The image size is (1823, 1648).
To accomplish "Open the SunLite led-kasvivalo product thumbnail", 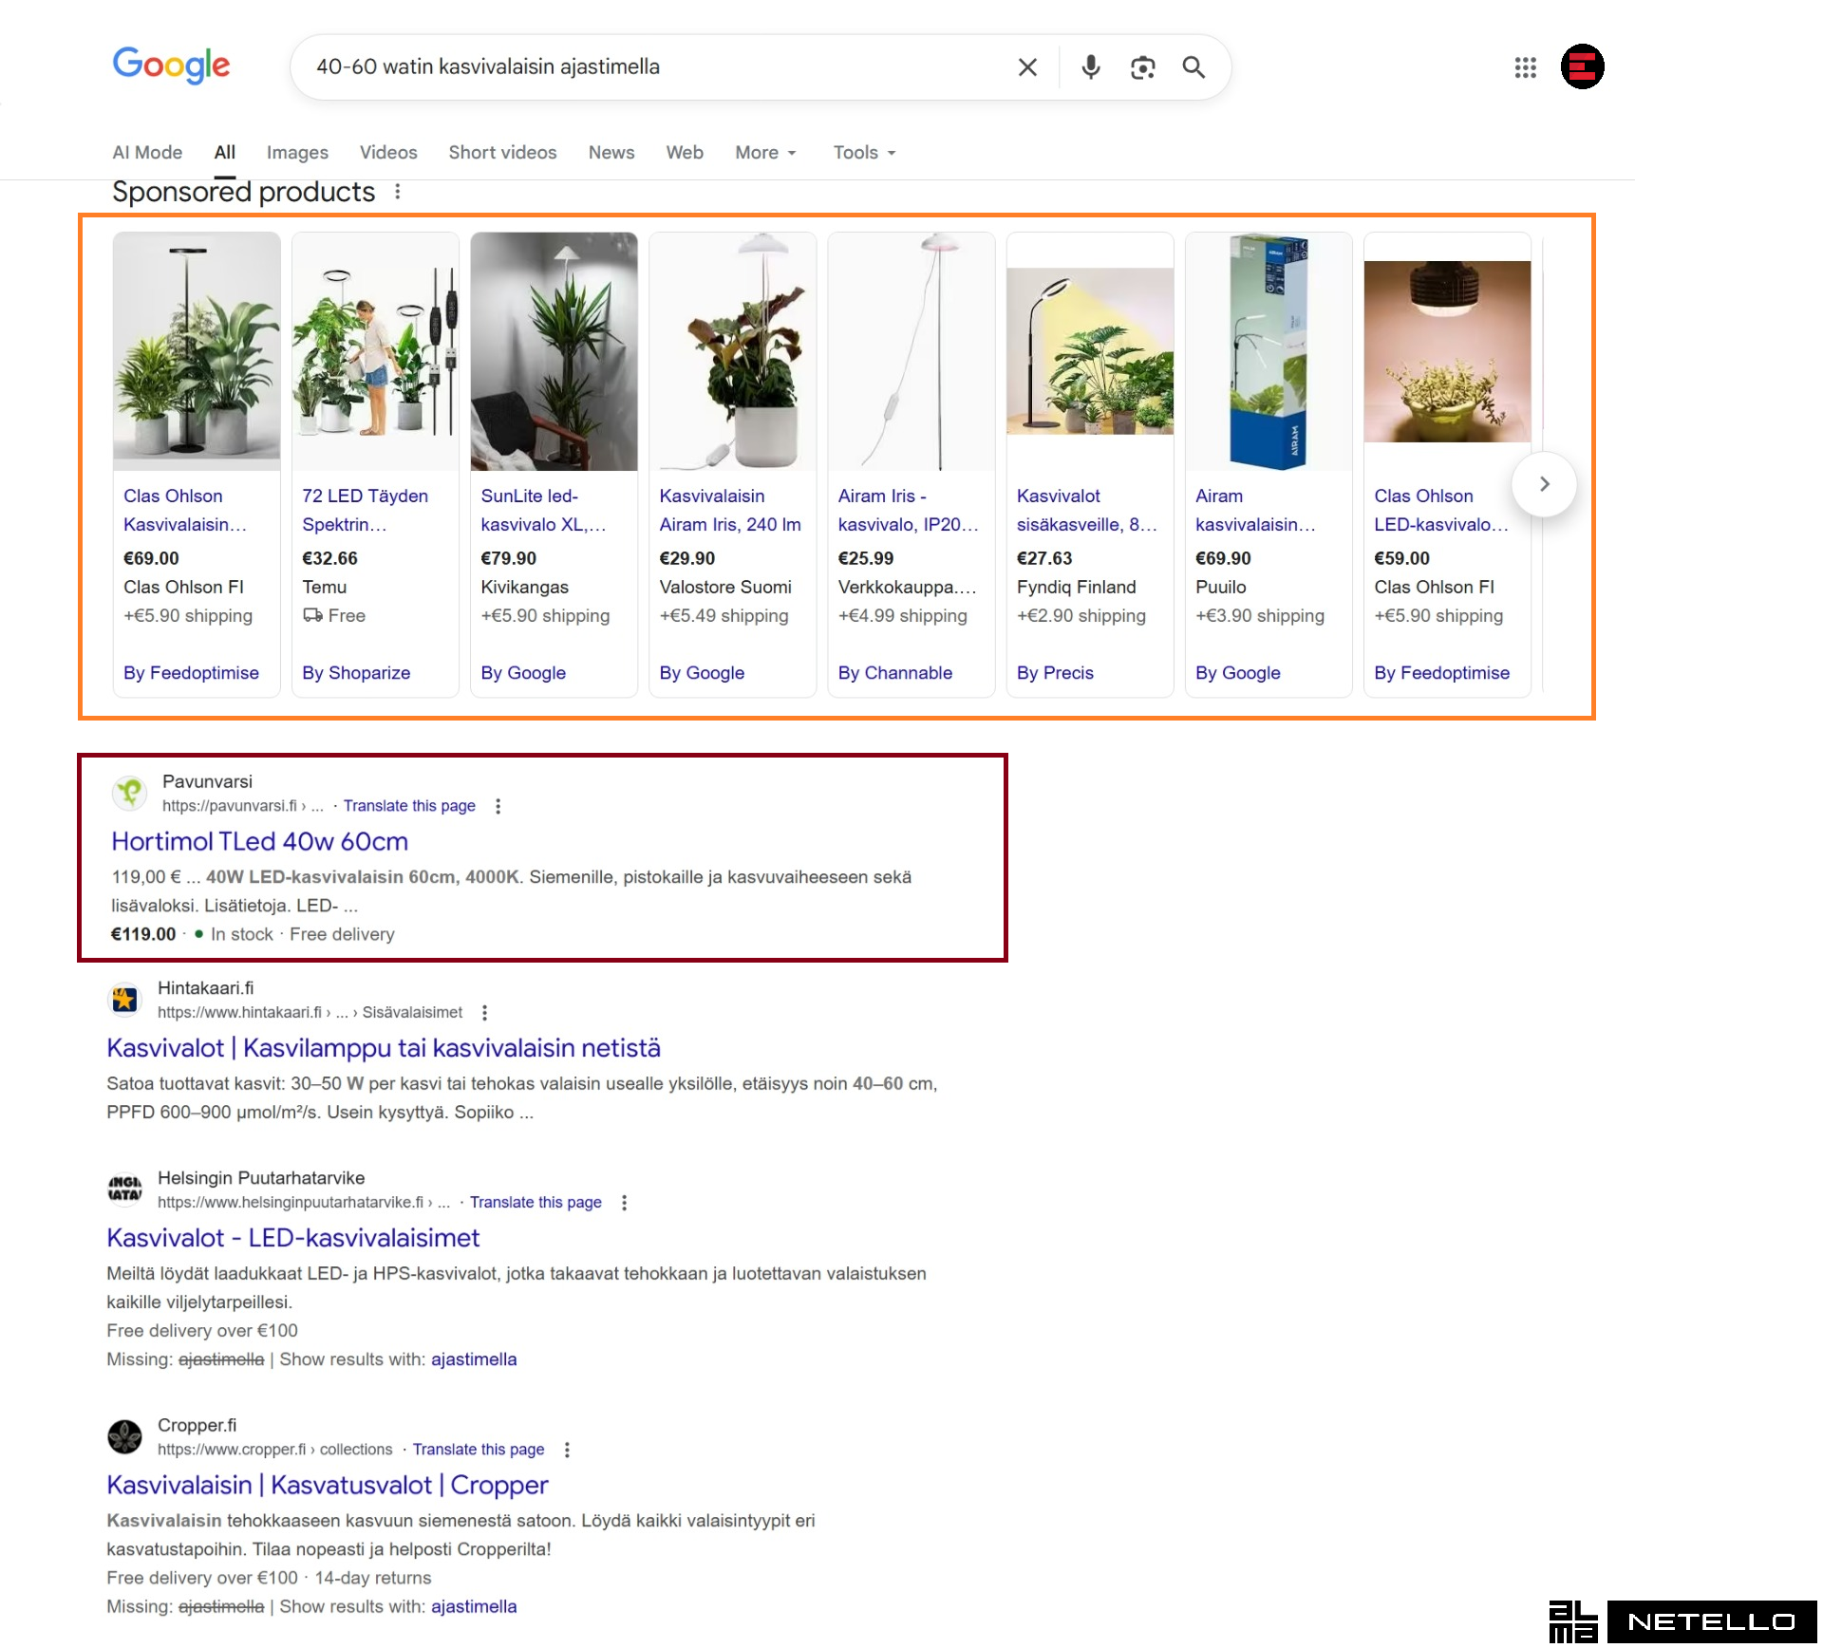I will tap(554, 351).
